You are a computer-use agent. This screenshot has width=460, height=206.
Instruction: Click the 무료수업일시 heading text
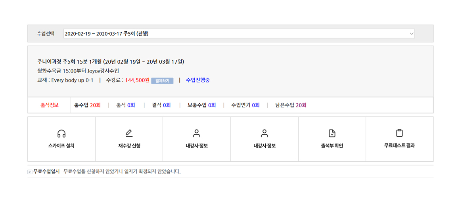point(46,172)
